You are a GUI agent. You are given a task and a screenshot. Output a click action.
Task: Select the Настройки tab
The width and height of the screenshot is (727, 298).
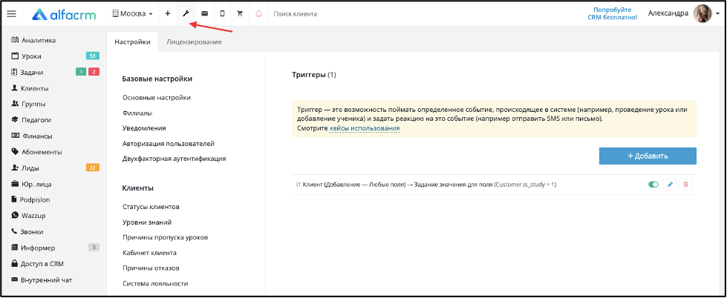pos(132,42)
